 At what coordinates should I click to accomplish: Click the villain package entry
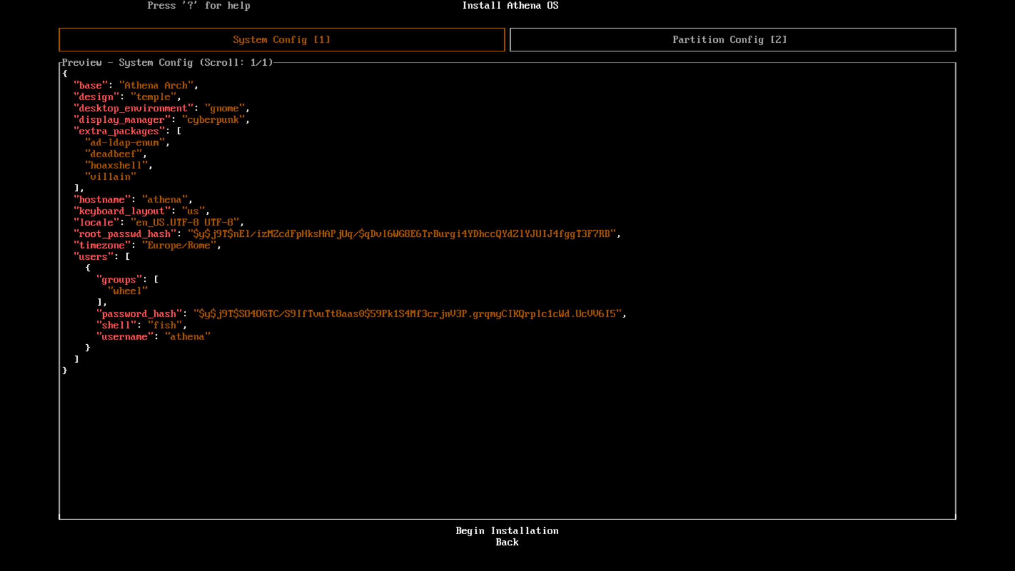(111, 176)
